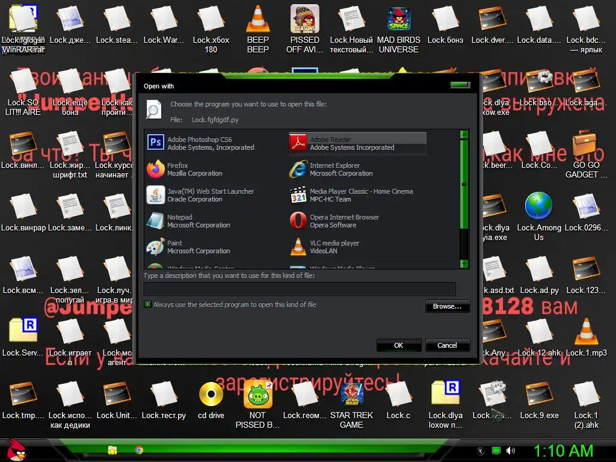Confirm with the OK button
The height and width of the screenshot is (462, 616).
pyautogui.click(x=399, y=345)
